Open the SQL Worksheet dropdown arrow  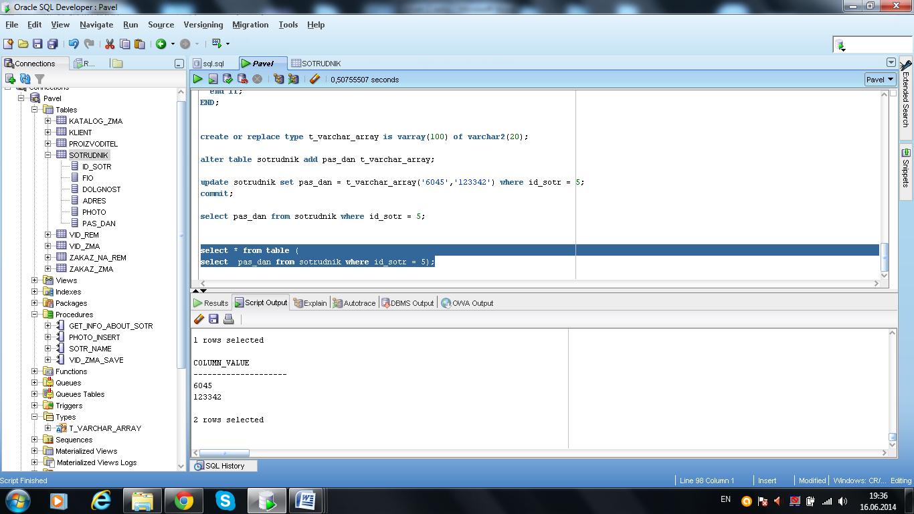[227, 44]
